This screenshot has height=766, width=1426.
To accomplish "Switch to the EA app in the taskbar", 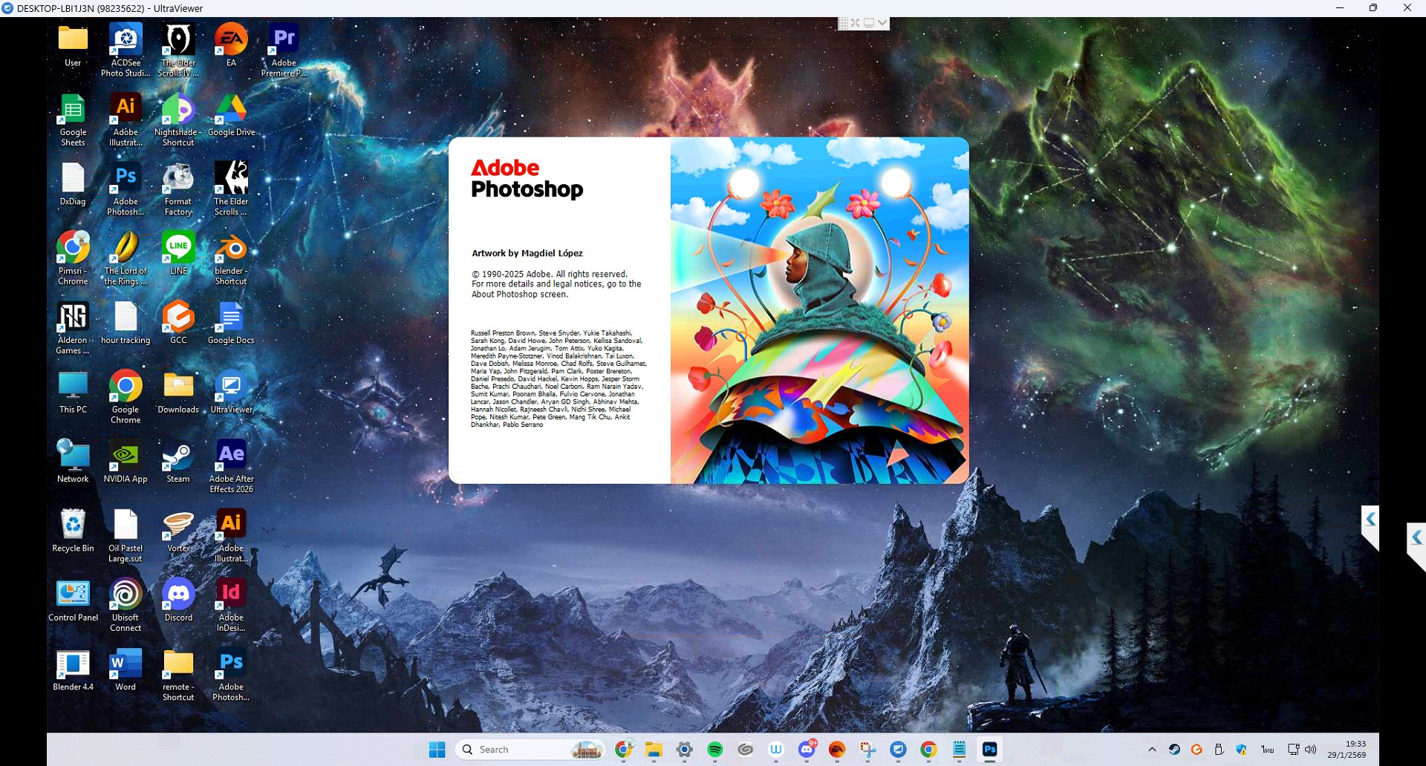I will pos(837,750).
